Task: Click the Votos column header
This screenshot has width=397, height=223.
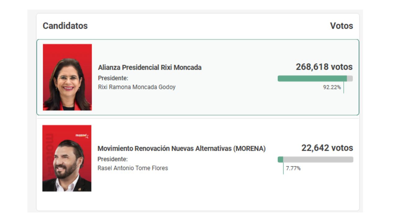Action: 341,26
